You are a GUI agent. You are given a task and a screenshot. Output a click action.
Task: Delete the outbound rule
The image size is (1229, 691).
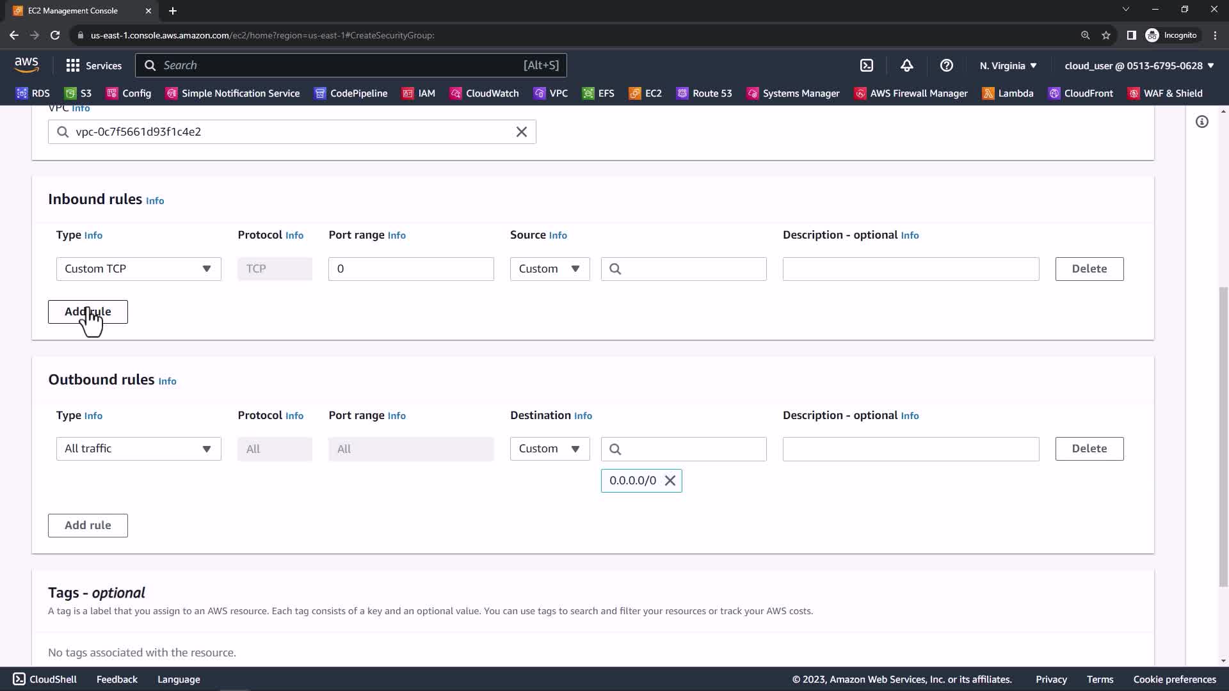[1089, 449]
